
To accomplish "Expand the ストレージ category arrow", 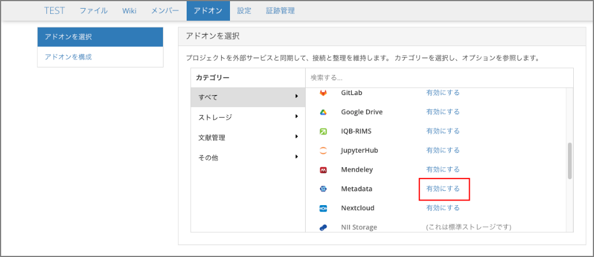I will pos(296,117).
